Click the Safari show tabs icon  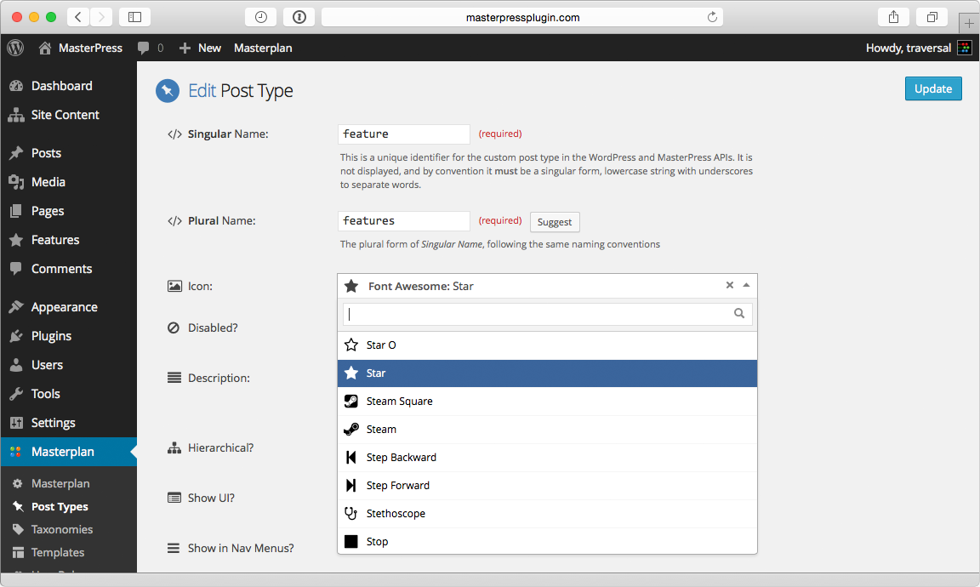(932, 17)
